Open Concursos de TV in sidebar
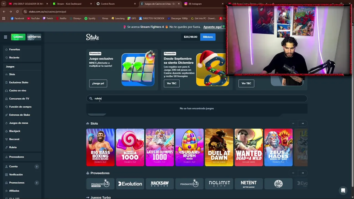The image size is (354, 199). (19, 99)
